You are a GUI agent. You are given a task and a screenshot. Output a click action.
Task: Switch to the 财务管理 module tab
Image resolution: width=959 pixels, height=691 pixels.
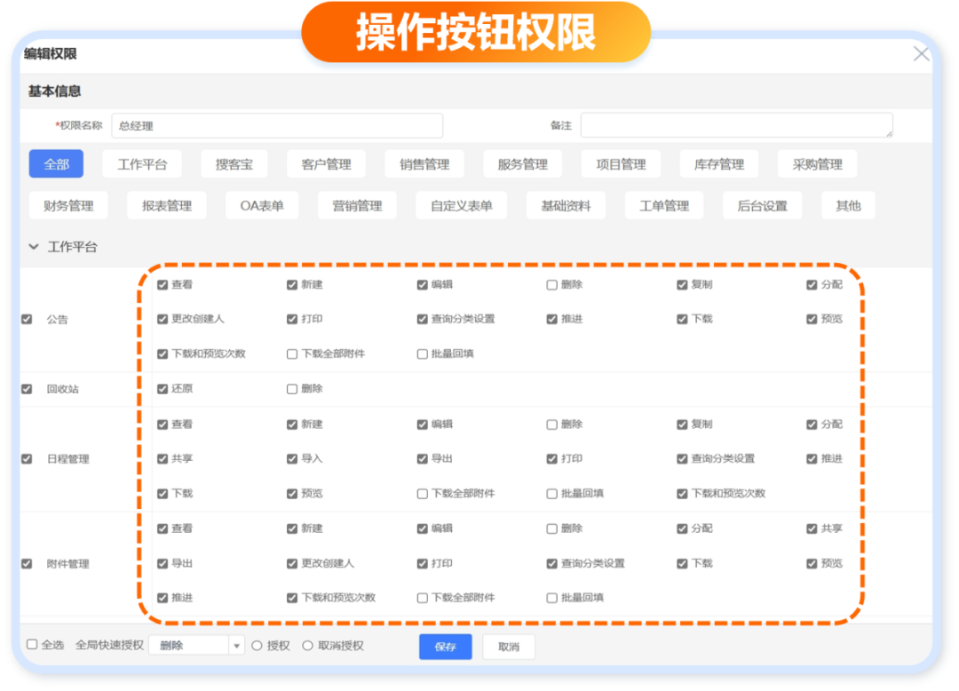68,206
